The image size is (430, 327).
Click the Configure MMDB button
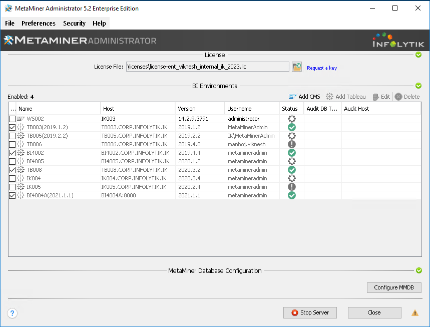394,287
